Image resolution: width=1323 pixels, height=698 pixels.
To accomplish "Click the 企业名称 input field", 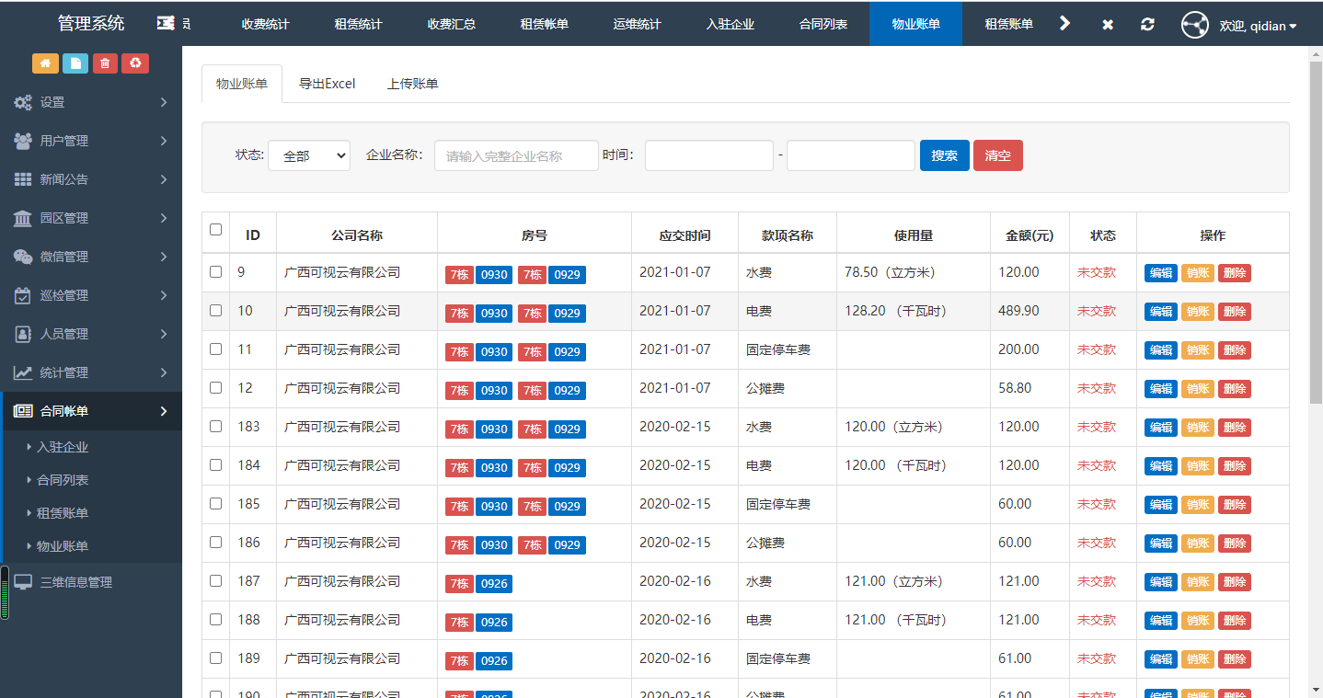I will pos(517,155).
